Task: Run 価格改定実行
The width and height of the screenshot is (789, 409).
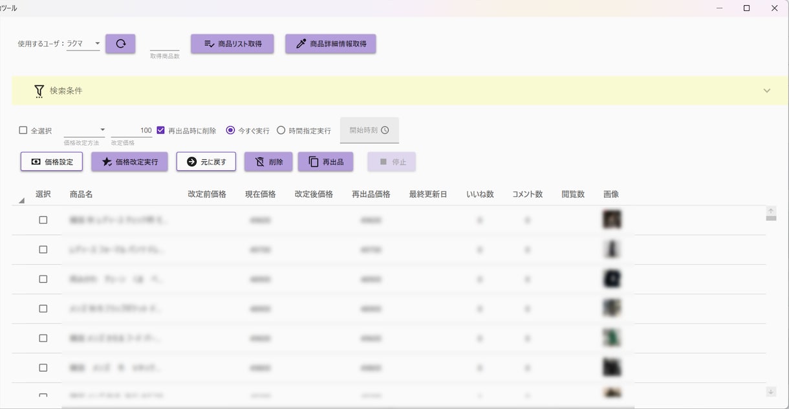Action: (x=129, y=162)
